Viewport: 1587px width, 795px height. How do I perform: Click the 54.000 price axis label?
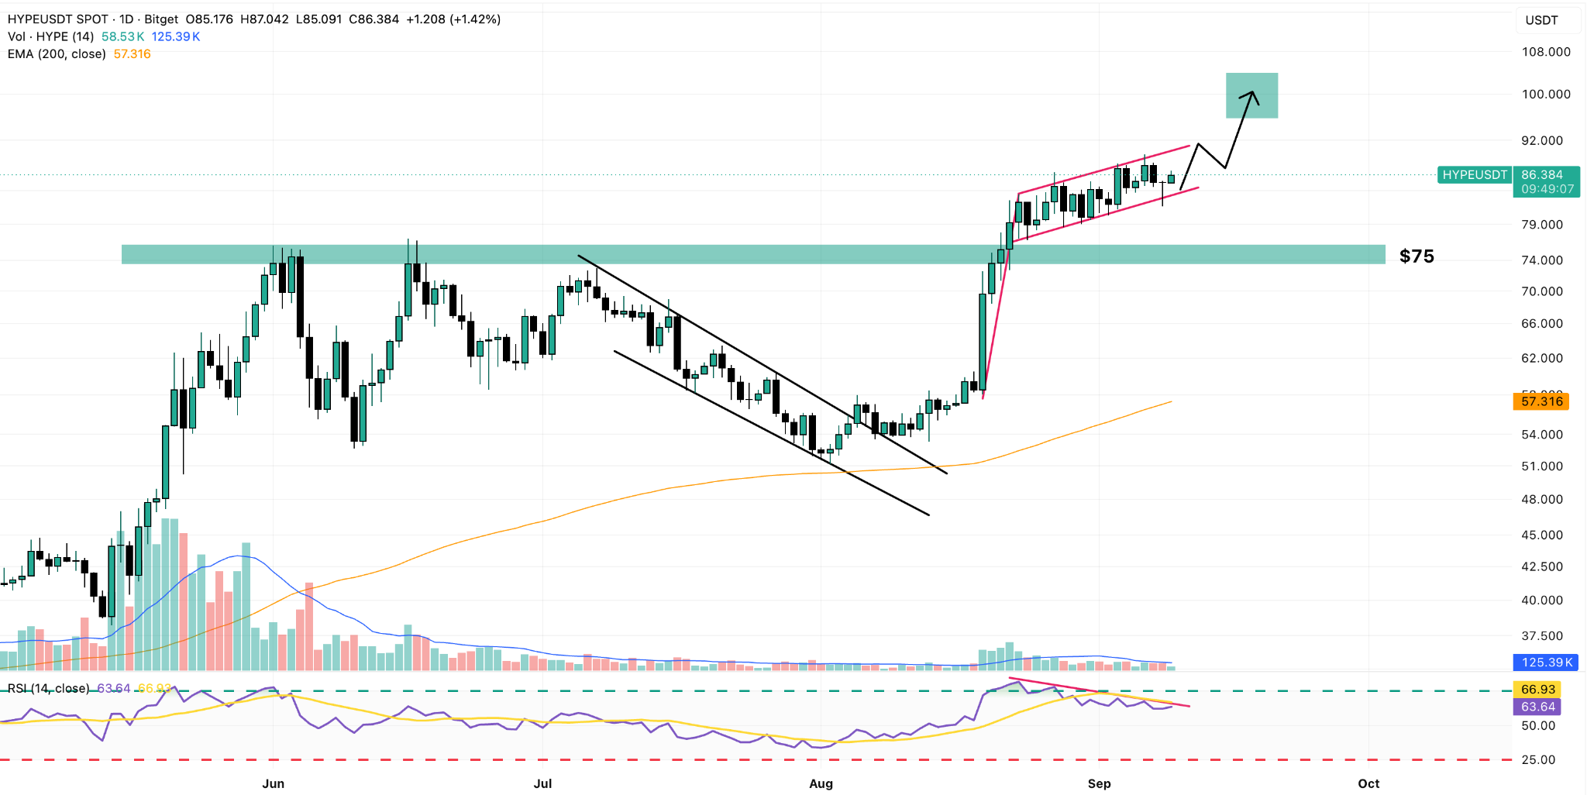(x=1542, y=435)
